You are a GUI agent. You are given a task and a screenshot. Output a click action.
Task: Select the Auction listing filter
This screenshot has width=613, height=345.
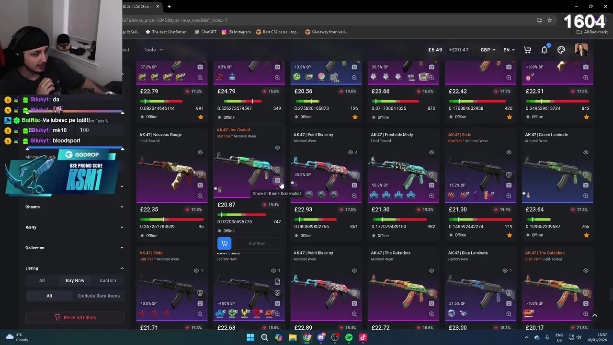108,280
